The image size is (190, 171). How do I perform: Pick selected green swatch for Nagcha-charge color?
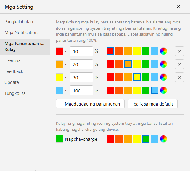[146, 139]
